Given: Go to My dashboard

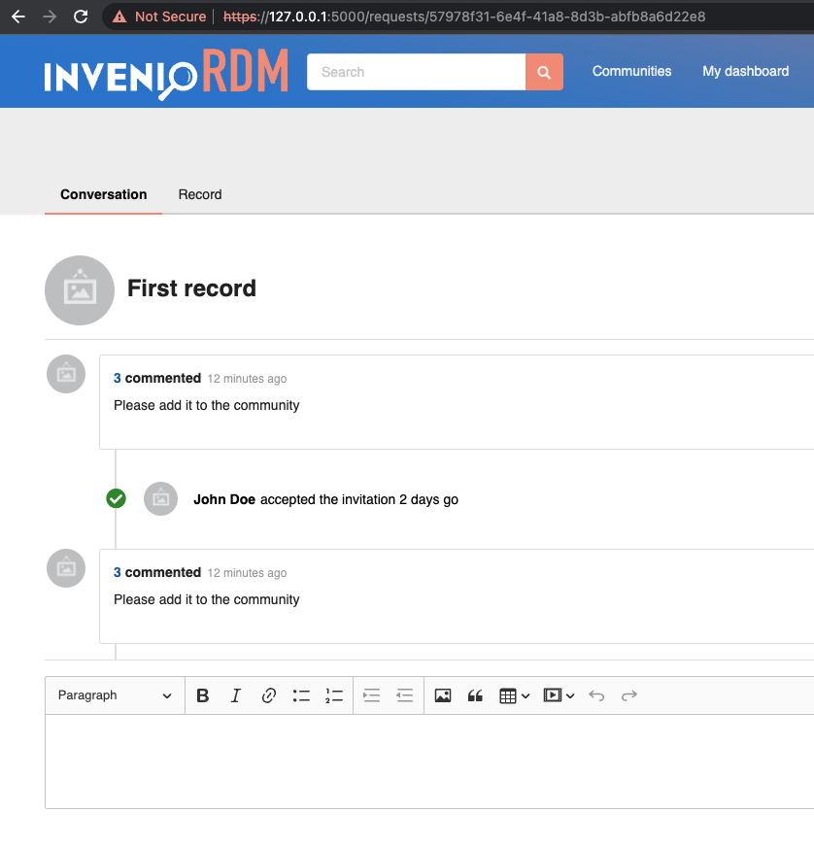Looking at the screenshot, I should click(x=745, y=71).
